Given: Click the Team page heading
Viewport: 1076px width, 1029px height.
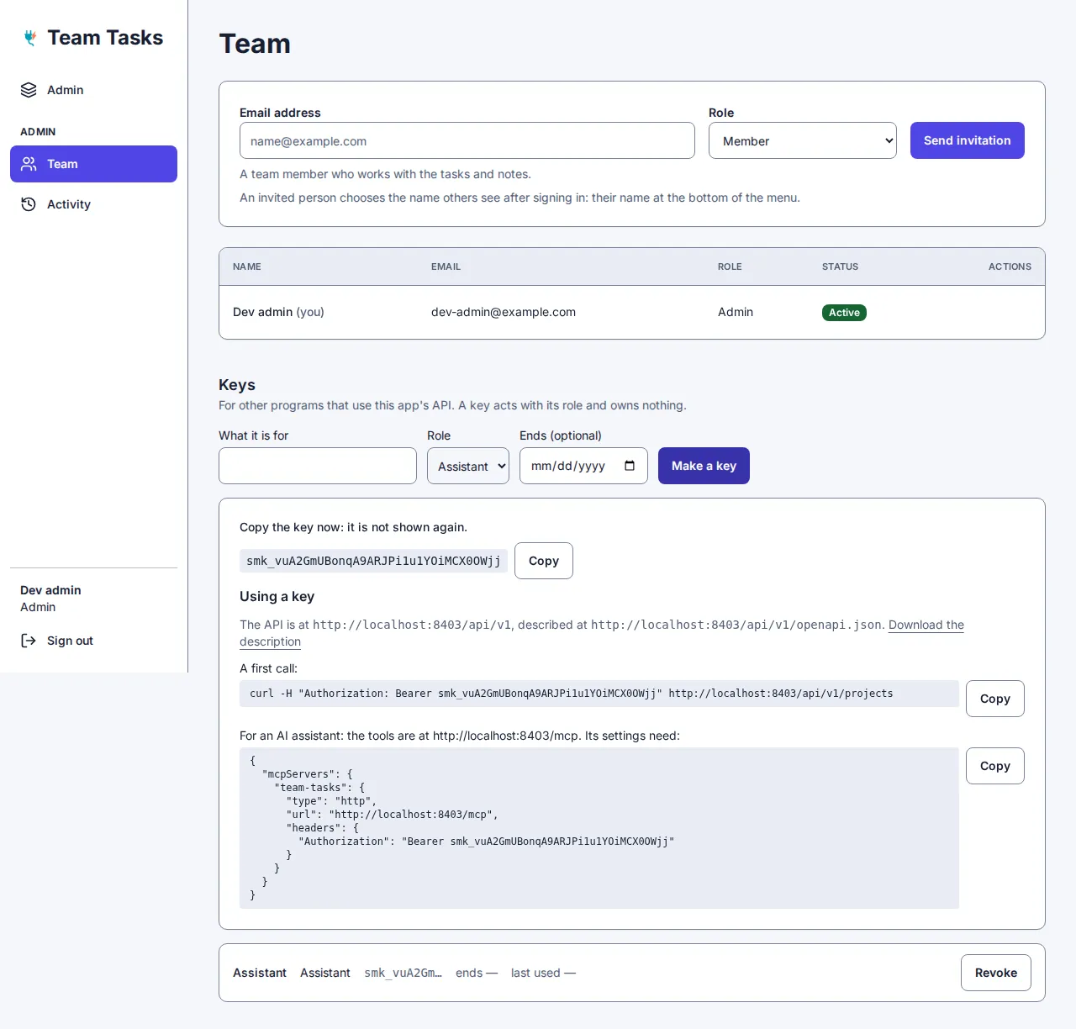Looking at the screenshot, I should click(255, 44).
